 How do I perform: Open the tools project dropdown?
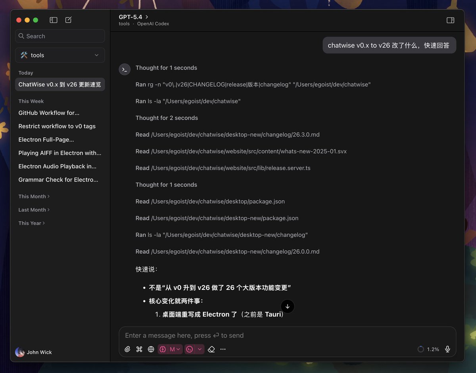[60, 55]
